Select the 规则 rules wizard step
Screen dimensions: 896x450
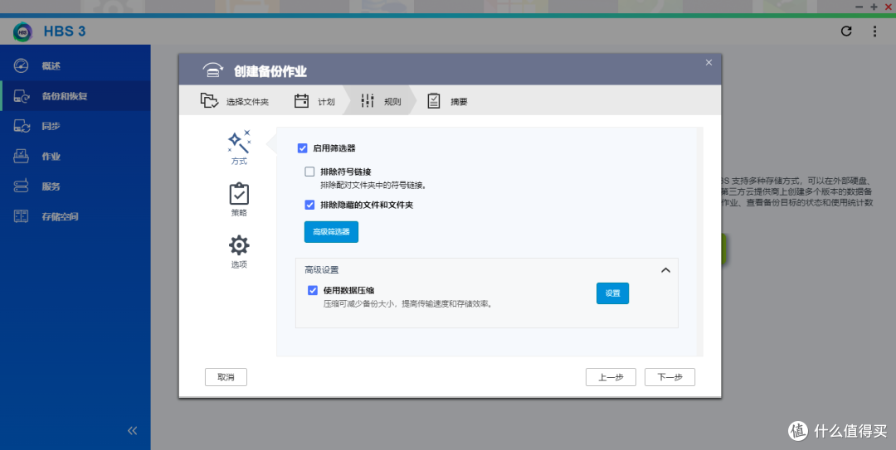point(381,101)
